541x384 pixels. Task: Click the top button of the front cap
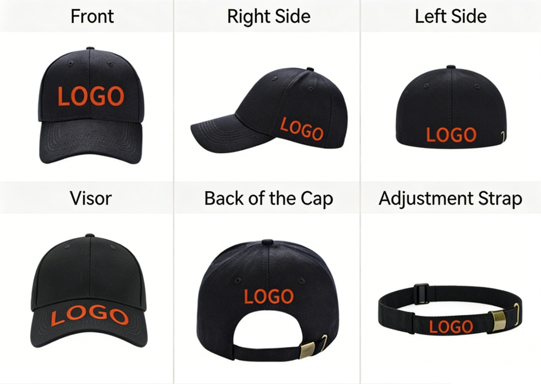[x=90, y=48]
